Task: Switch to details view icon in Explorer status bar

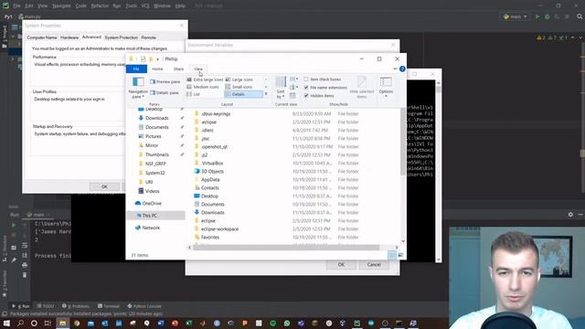Action: pos(392,255)
